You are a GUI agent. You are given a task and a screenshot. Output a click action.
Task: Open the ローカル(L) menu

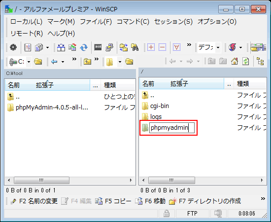(x=26, y=22)
